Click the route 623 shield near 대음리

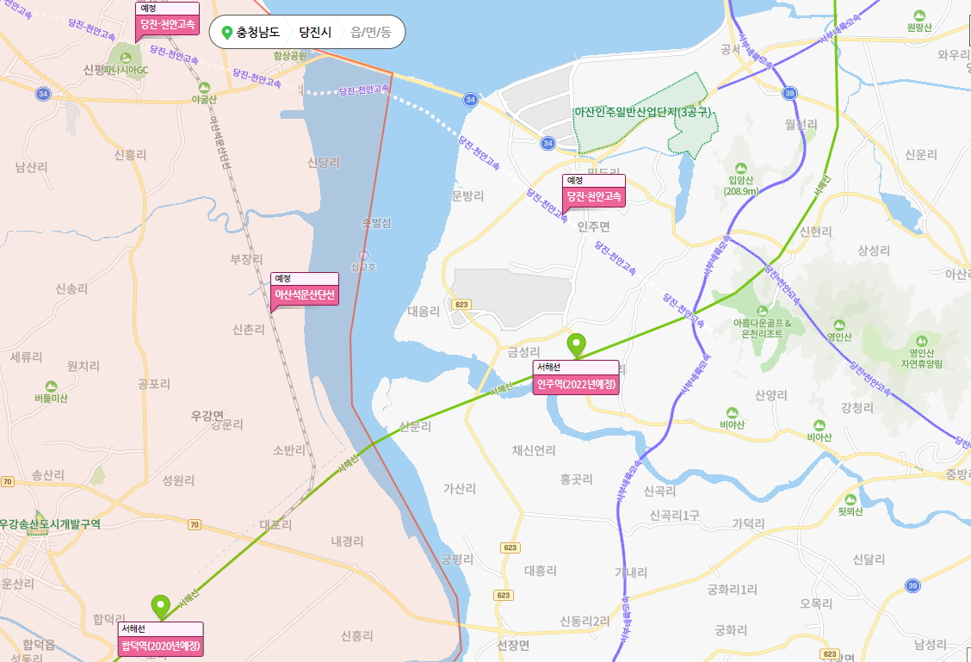point(461,305)
